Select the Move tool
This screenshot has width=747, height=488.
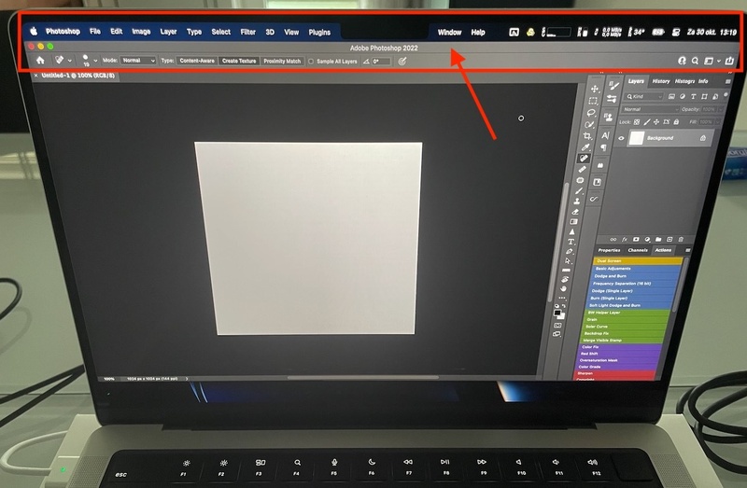coord(594,89)
